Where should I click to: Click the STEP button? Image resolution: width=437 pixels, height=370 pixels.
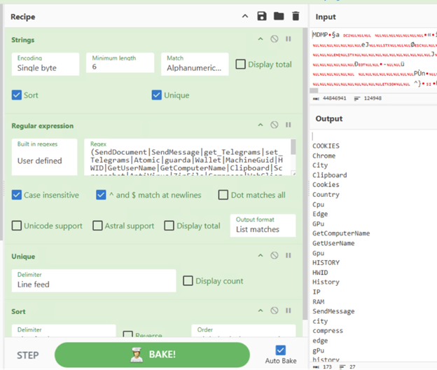click(27, 355)
